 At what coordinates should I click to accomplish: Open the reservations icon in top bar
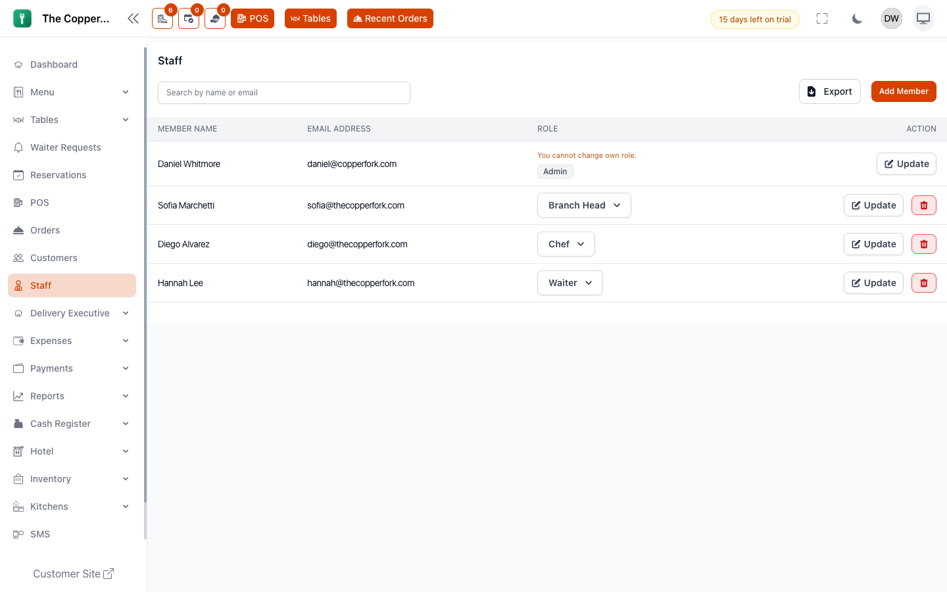coord(189,18)
